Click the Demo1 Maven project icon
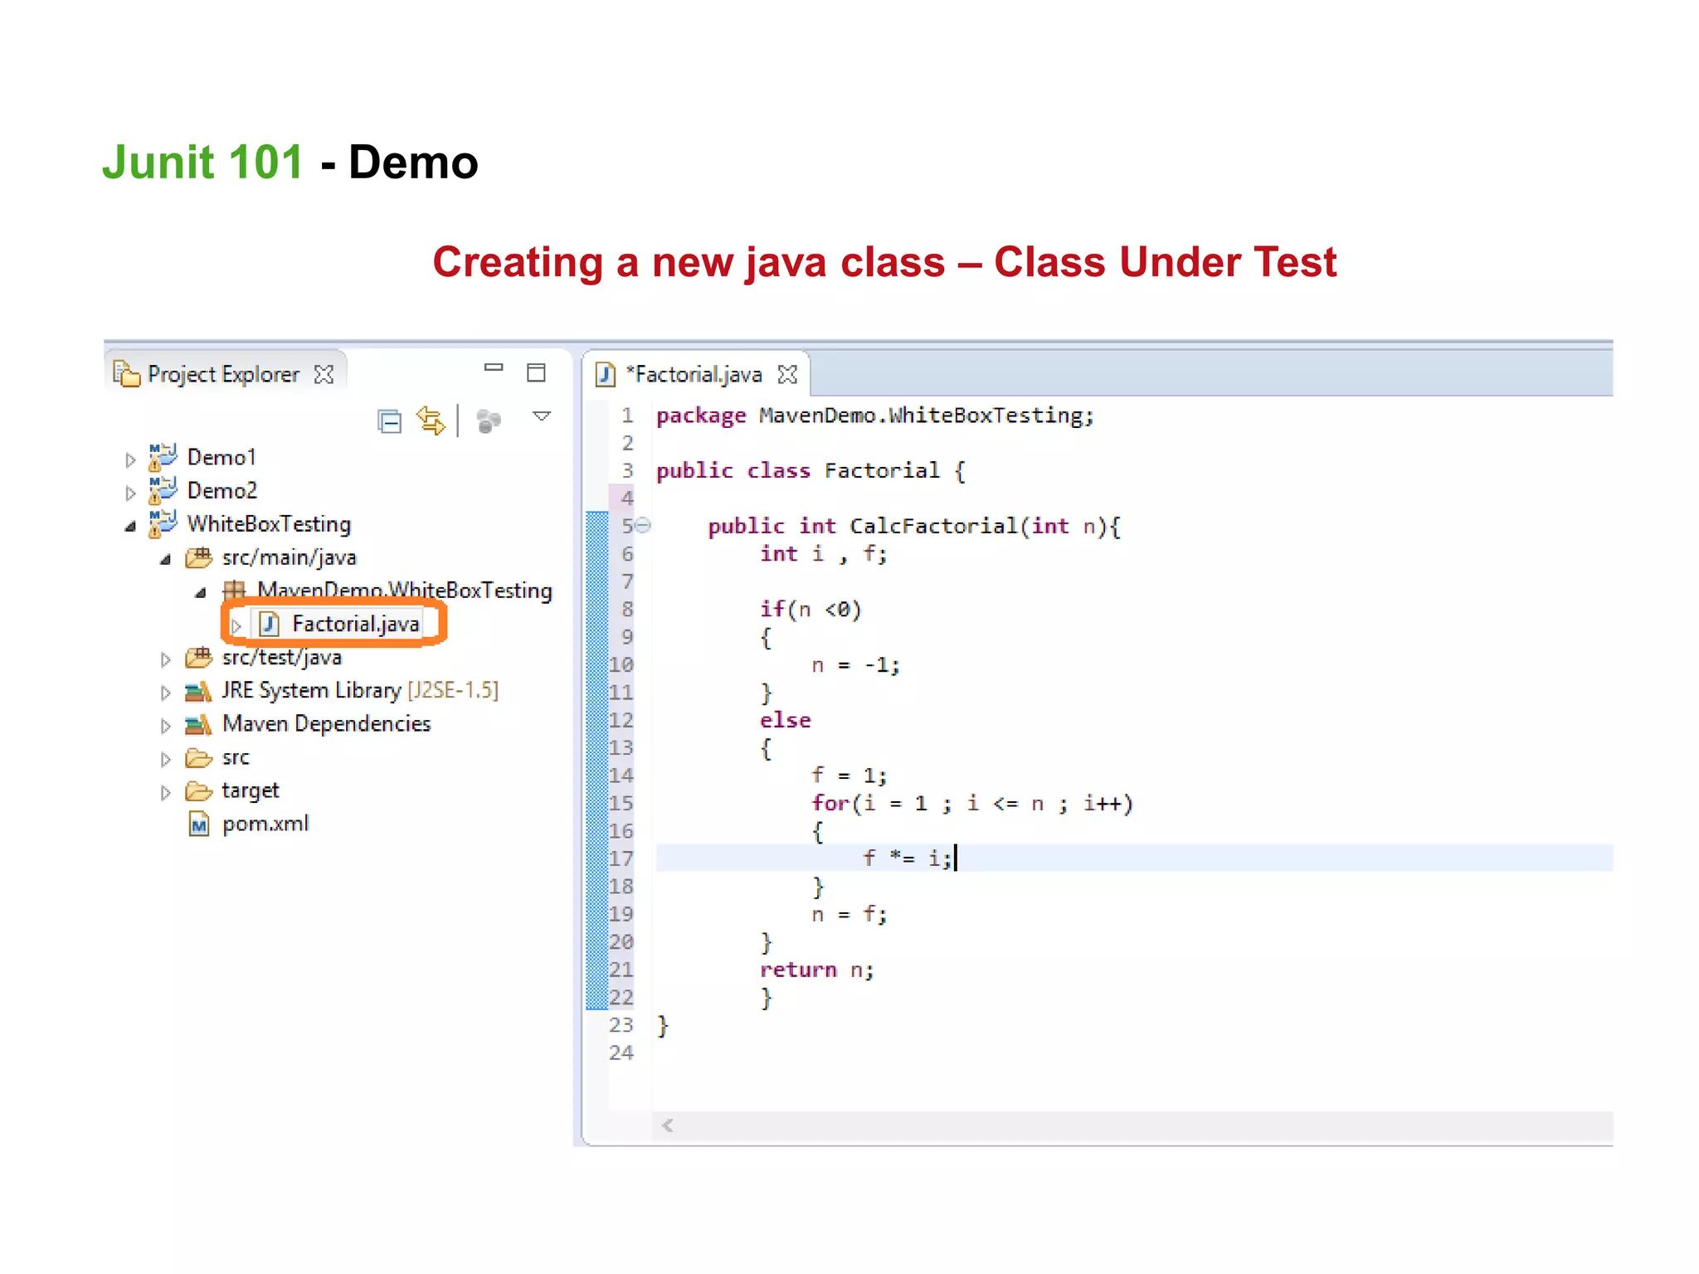Image resolution: width=1699 pixels, height=1274 pixels. click(x=163, y=457)
